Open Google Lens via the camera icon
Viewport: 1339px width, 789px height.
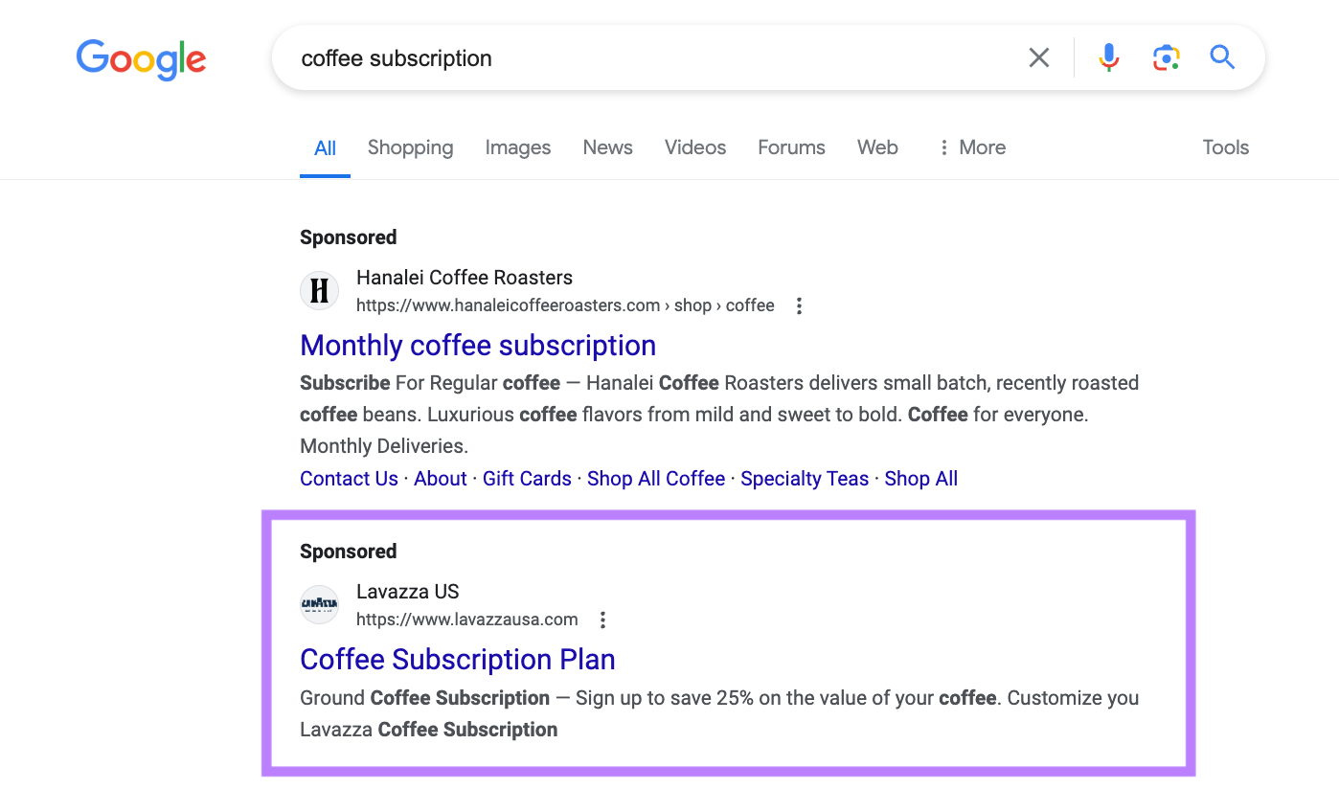(x=1166, y=57)
